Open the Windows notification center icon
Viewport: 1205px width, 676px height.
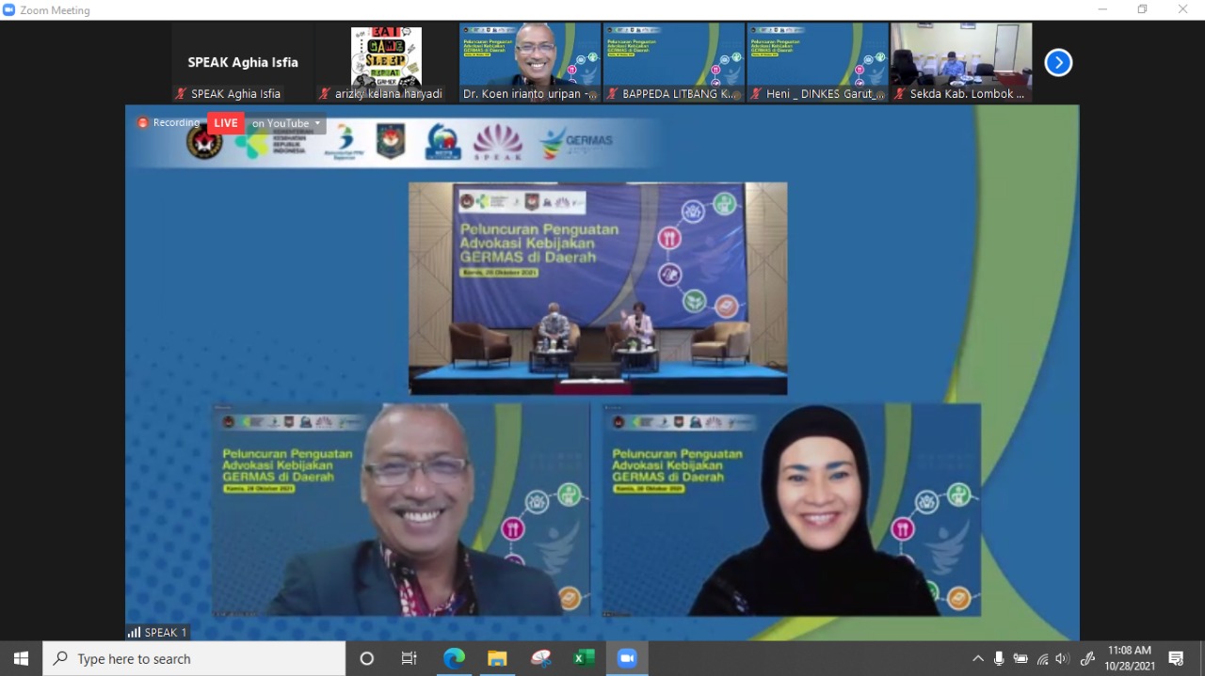coord(1176,659)
